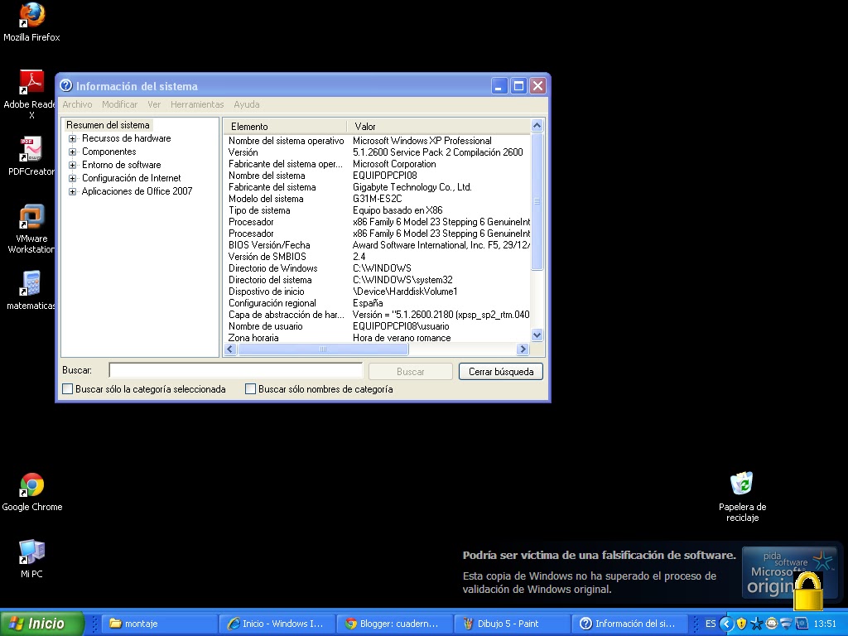Switch to montaje folder taskbar button
This screenshot has height=636, width=848.
[x=160, y=624]
